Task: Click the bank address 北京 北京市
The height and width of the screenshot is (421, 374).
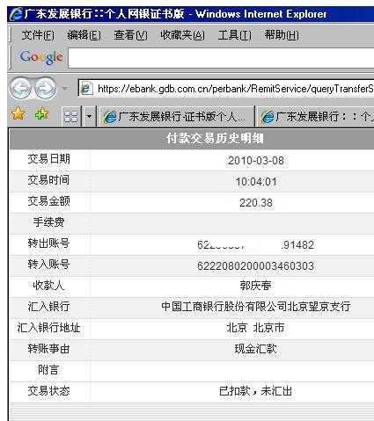Action: (255, 328)
